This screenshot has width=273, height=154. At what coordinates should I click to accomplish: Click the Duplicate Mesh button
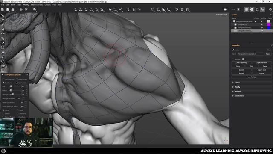261,63
